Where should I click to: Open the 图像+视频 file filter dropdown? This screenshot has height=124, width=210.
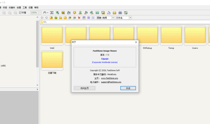[113, 18]
